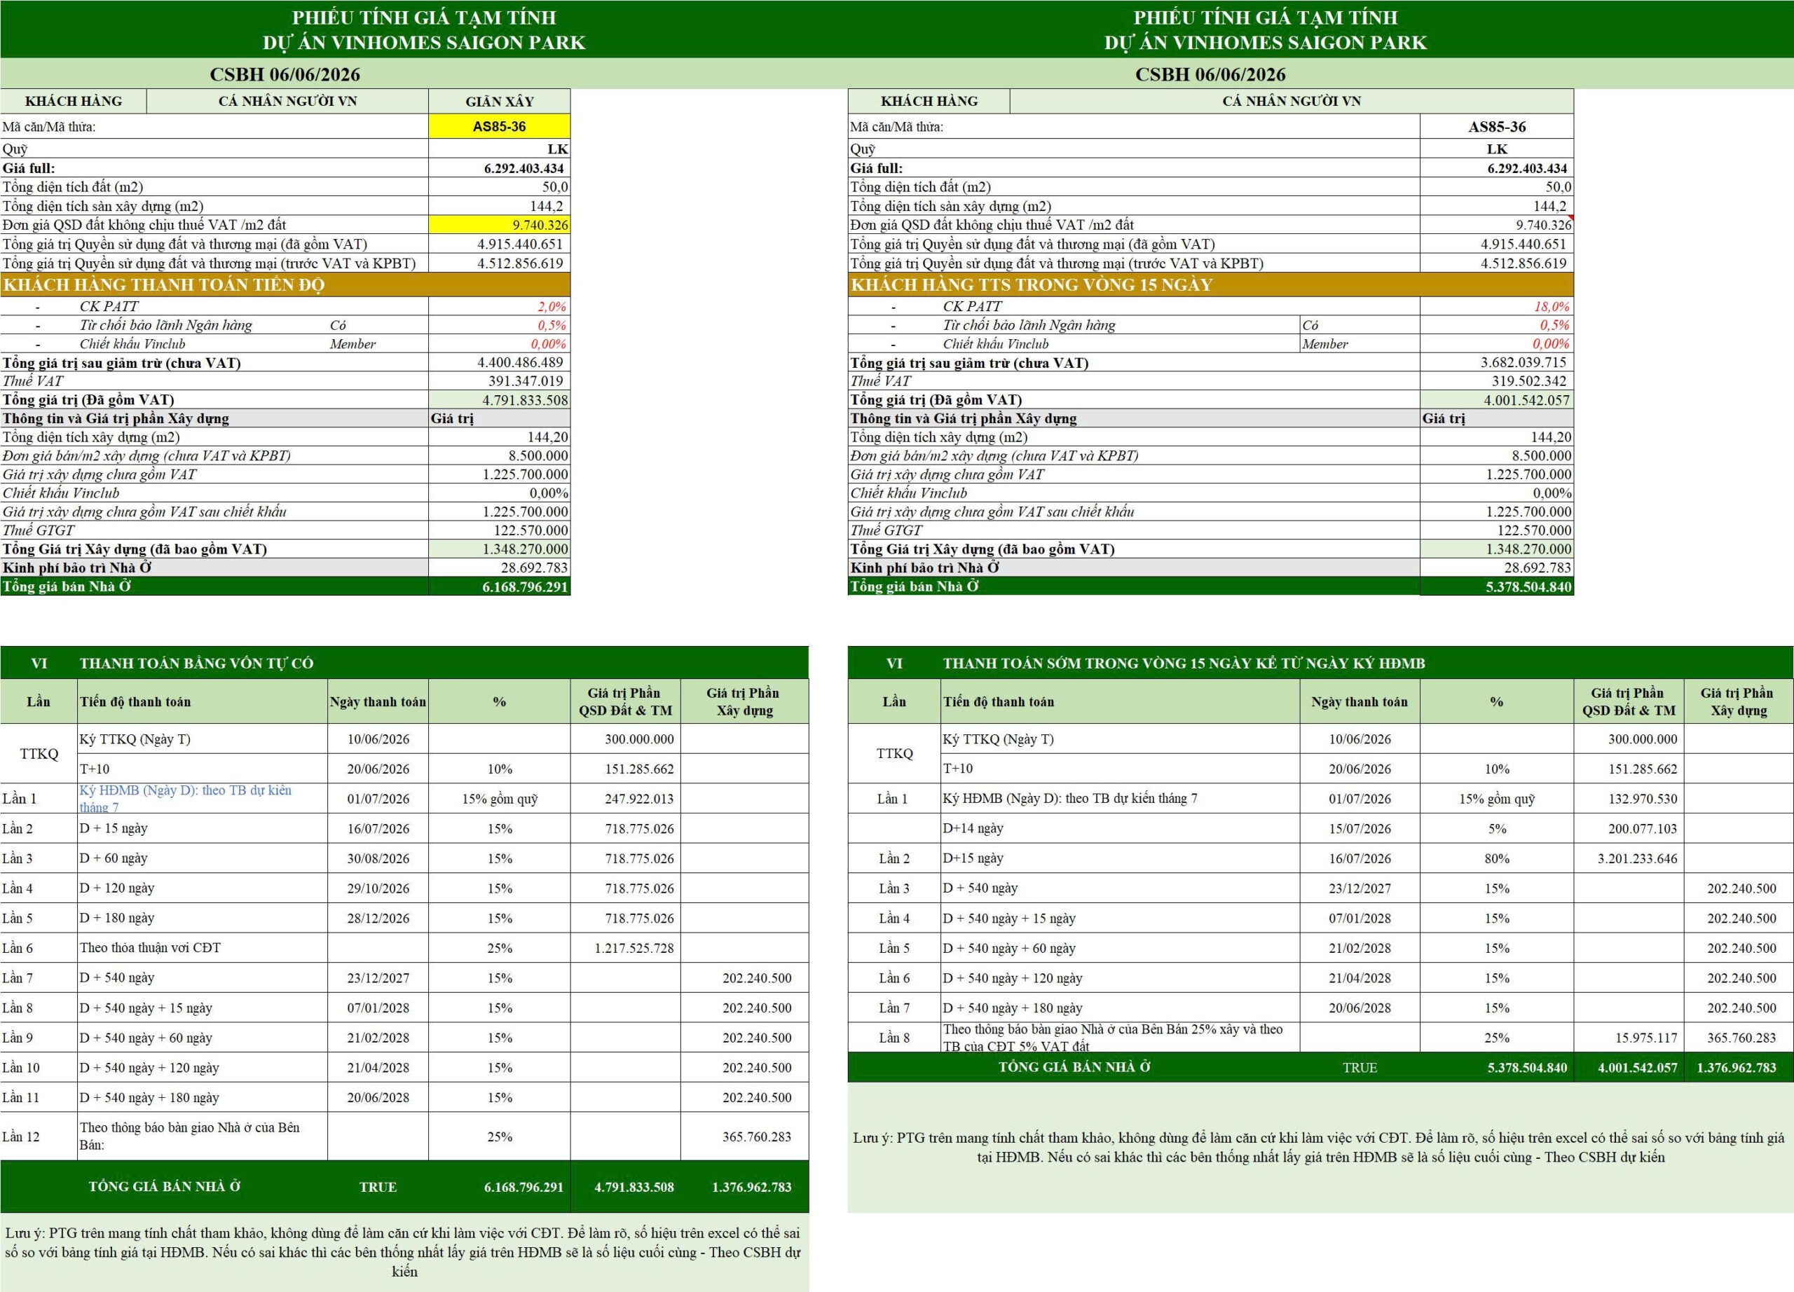Click the TRUE check cell in left total row

[378, 1187]
